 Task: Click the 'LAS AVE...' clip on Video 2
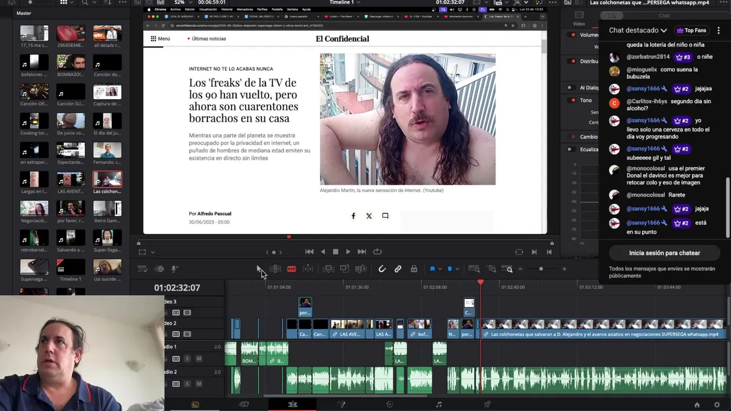347,329
